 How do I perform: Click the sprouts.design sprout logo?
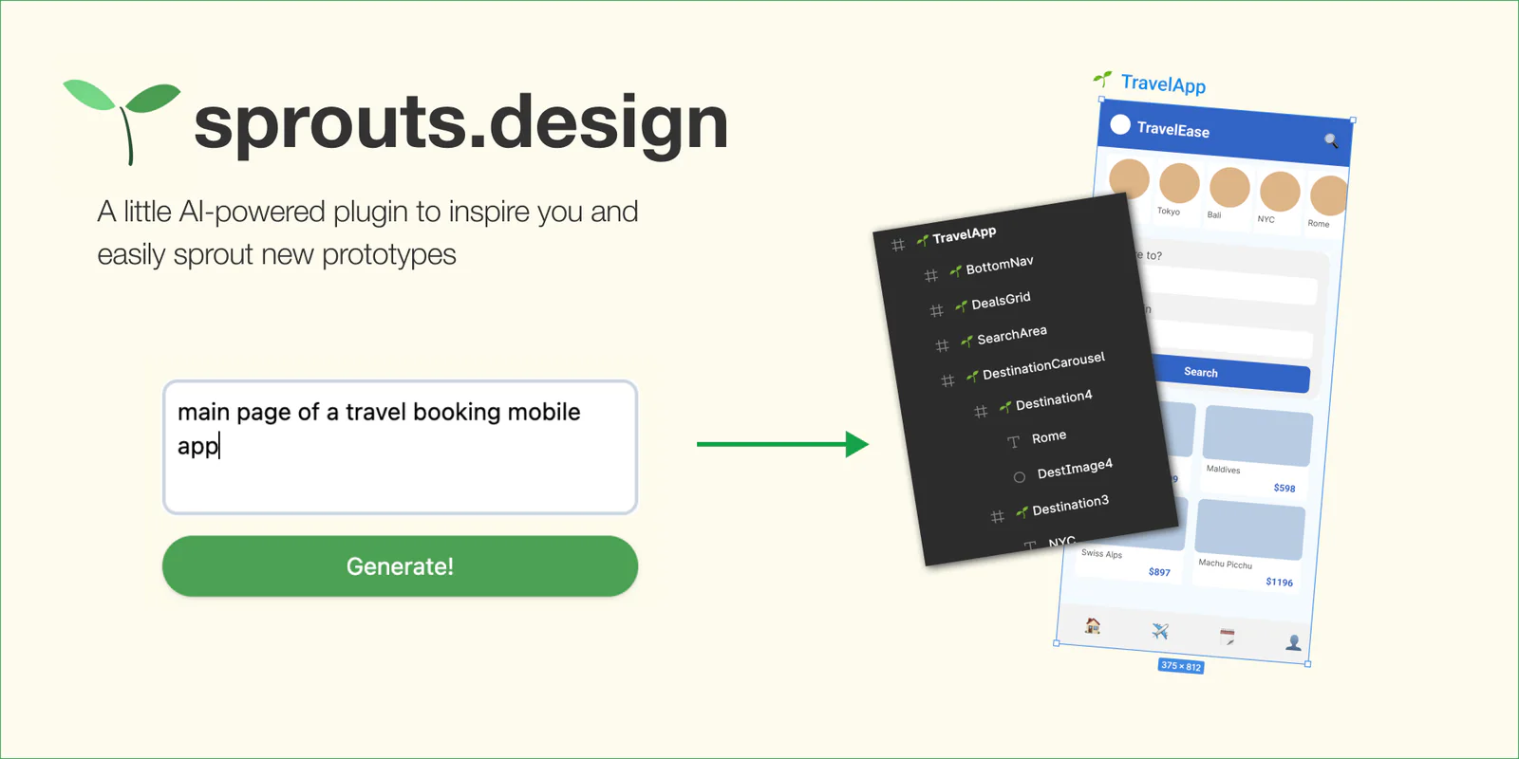point(122,121)
